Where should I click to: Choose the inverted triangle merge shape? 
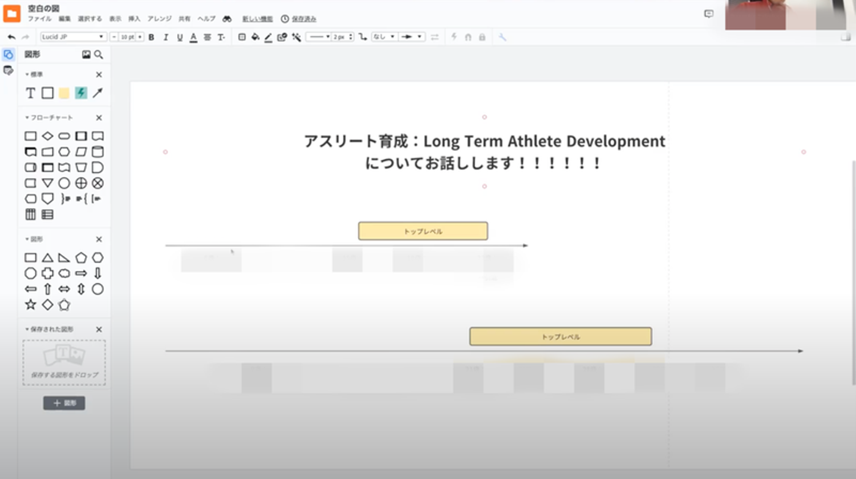[48, 183]
